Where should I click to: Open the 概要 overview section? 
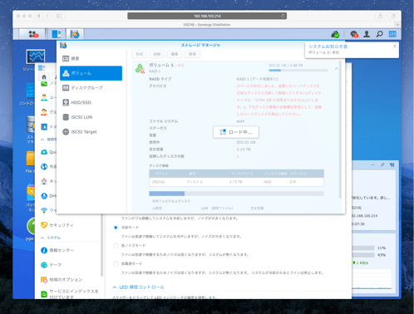point(91,58)
